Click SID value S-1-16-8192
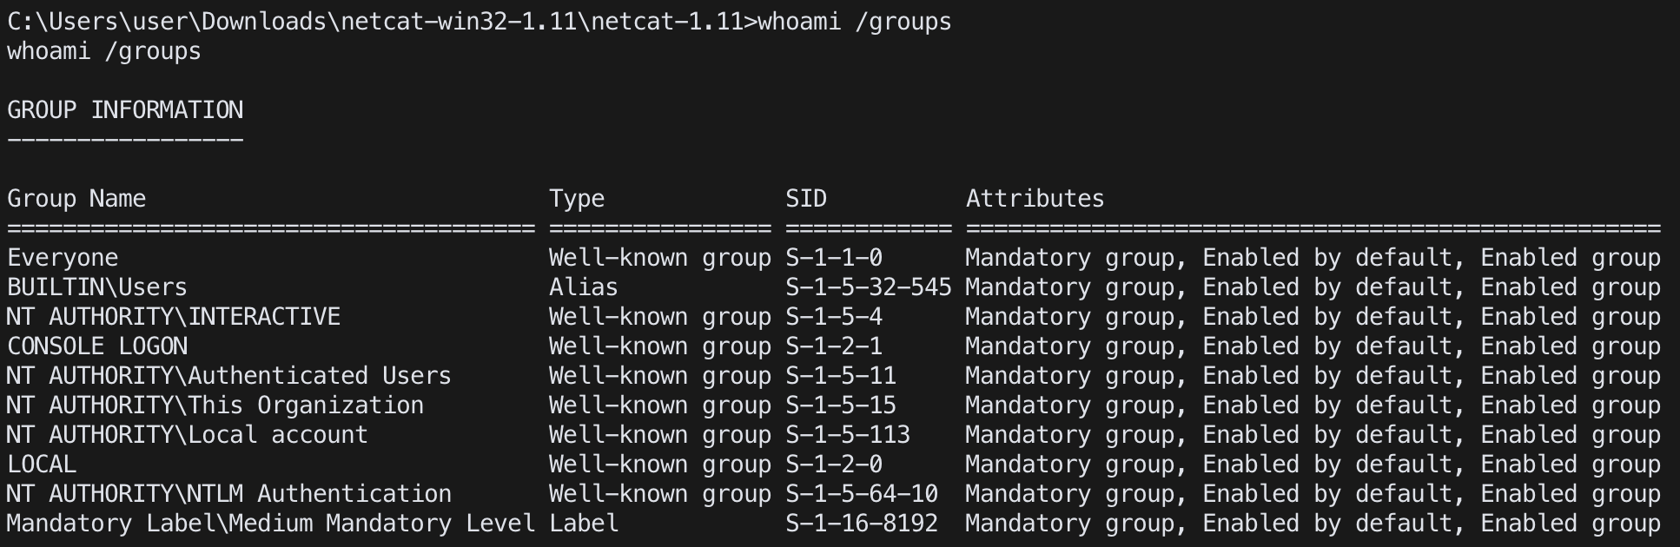Image resolution: width=1680 pixels, height=547 pixels. pyautogui.click(x=862, y=524)
